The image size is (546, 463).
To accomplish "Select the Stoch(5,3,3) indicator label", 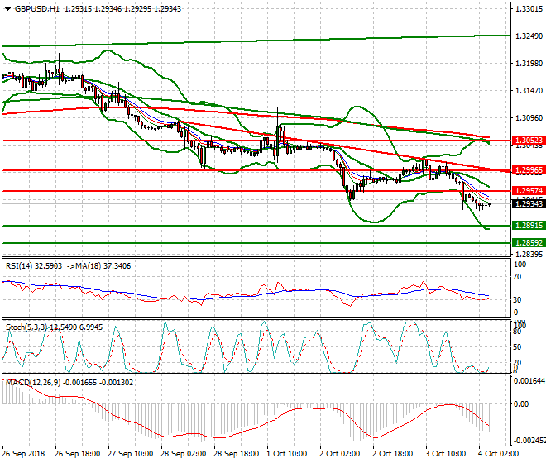I will [26, 327].
